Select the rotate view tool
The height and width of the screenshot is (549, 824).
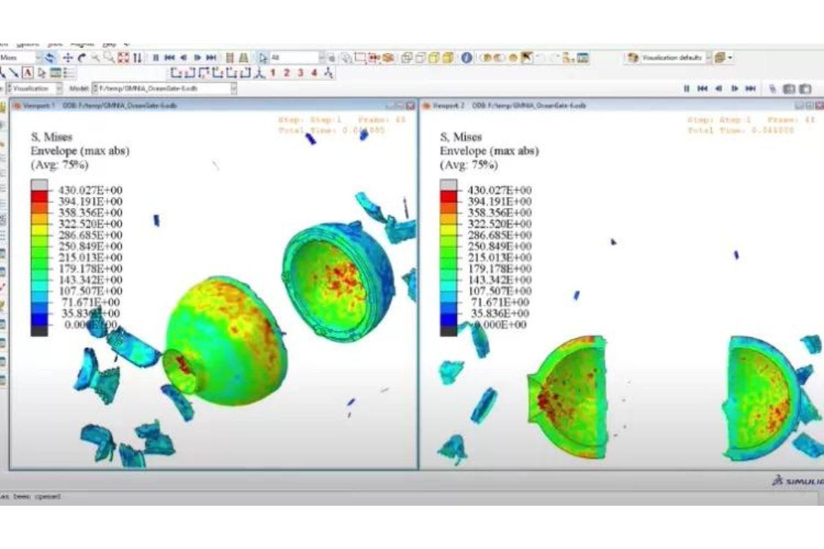coord(82,58)
